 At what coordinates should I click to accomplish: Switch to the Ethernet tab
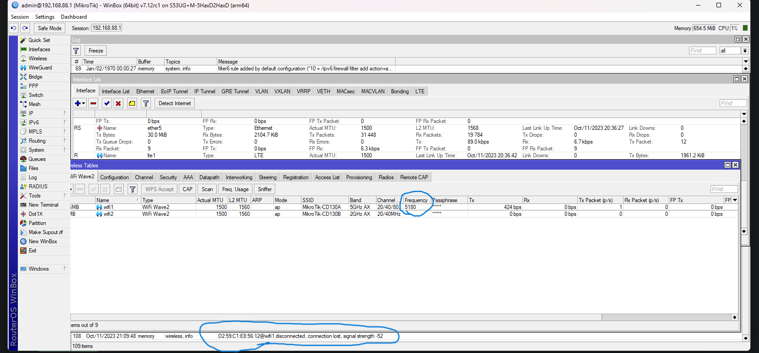(x=145, y=91)
